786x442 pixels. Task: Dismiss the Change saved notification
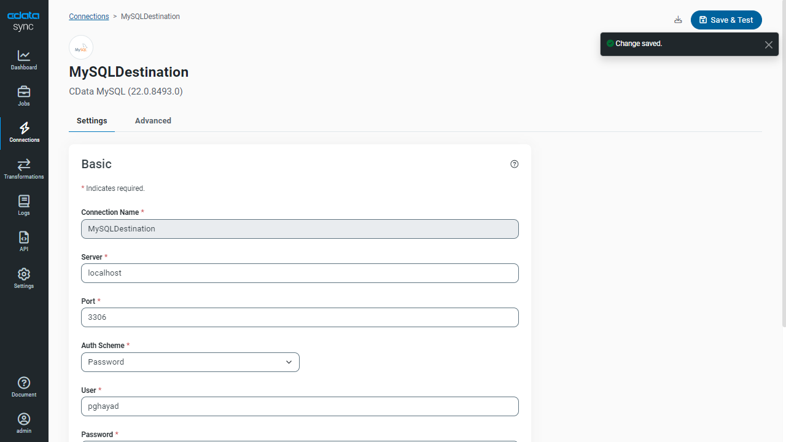768,45
